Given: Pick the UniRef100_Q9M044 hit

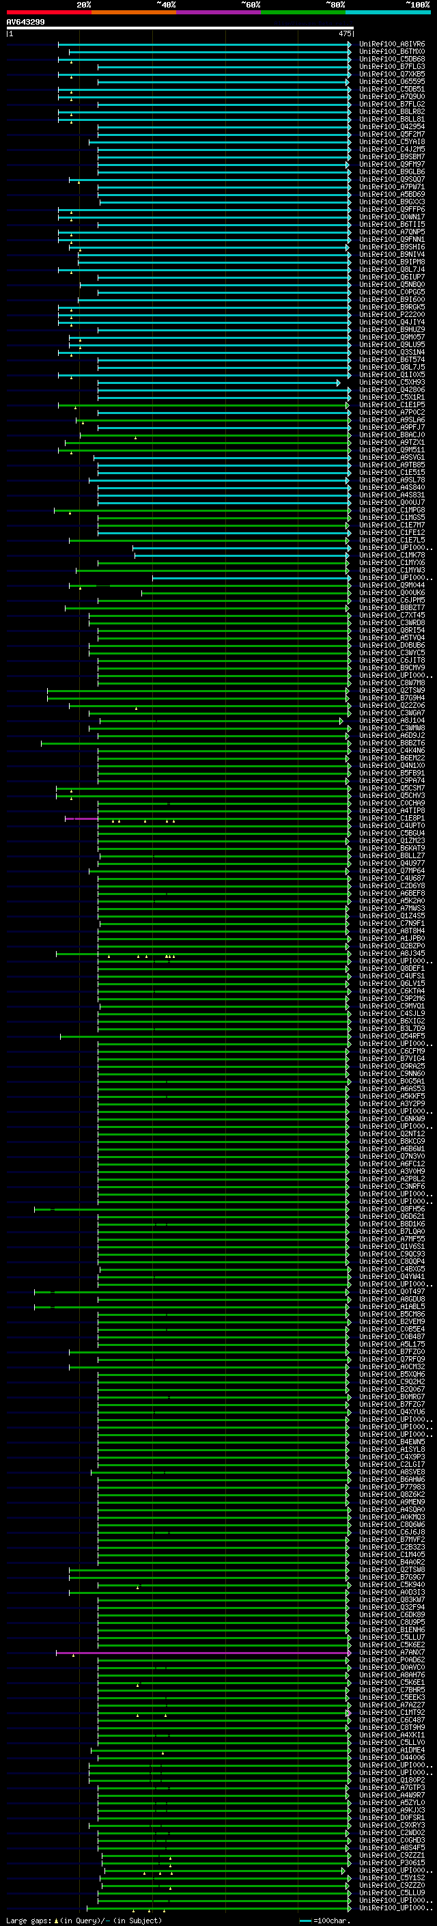Looking at the screenshot, I should point(392,586).
